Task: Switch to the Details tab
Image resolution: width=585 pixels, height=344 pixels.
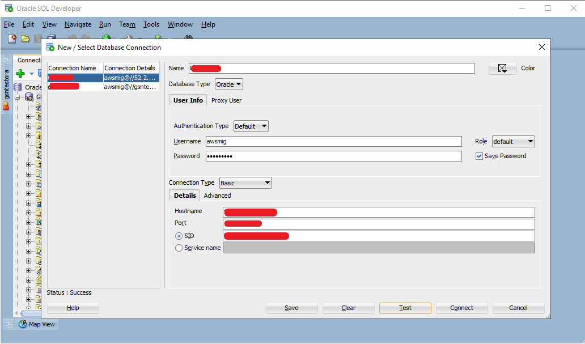Action: click(x=185, y=196)
